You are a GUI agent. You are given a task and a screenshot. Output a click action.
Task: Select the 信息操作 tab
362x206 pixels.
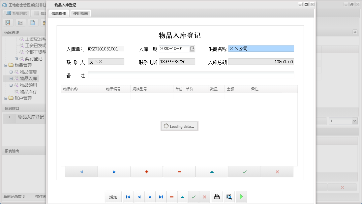click(58, 14)
